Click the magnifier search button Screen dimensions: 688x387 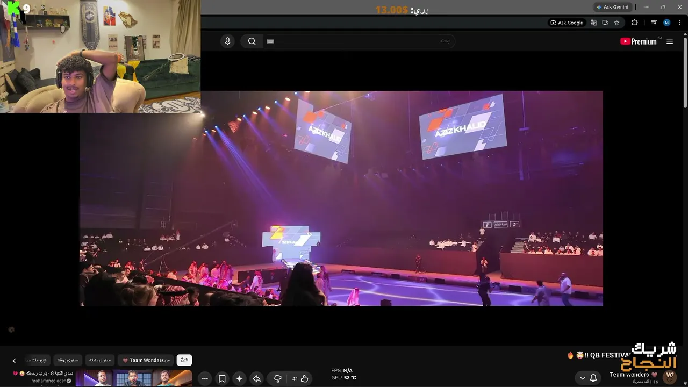[252, 41]
